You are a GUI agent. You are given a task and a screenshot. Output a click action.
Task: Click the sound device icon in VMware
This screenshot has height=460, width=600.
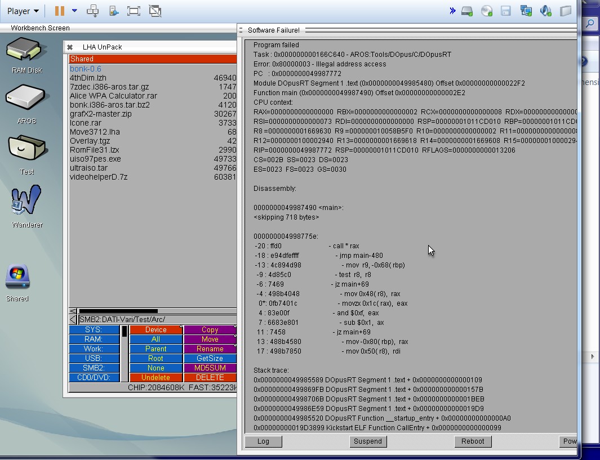coord(545,11)
